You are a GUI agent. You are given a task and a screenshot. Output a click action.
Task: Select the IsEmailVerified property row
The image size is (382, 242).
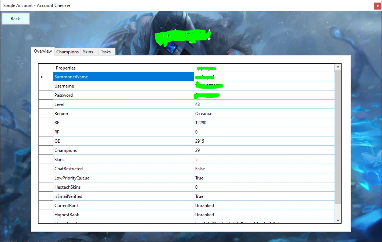coord(124,196)
